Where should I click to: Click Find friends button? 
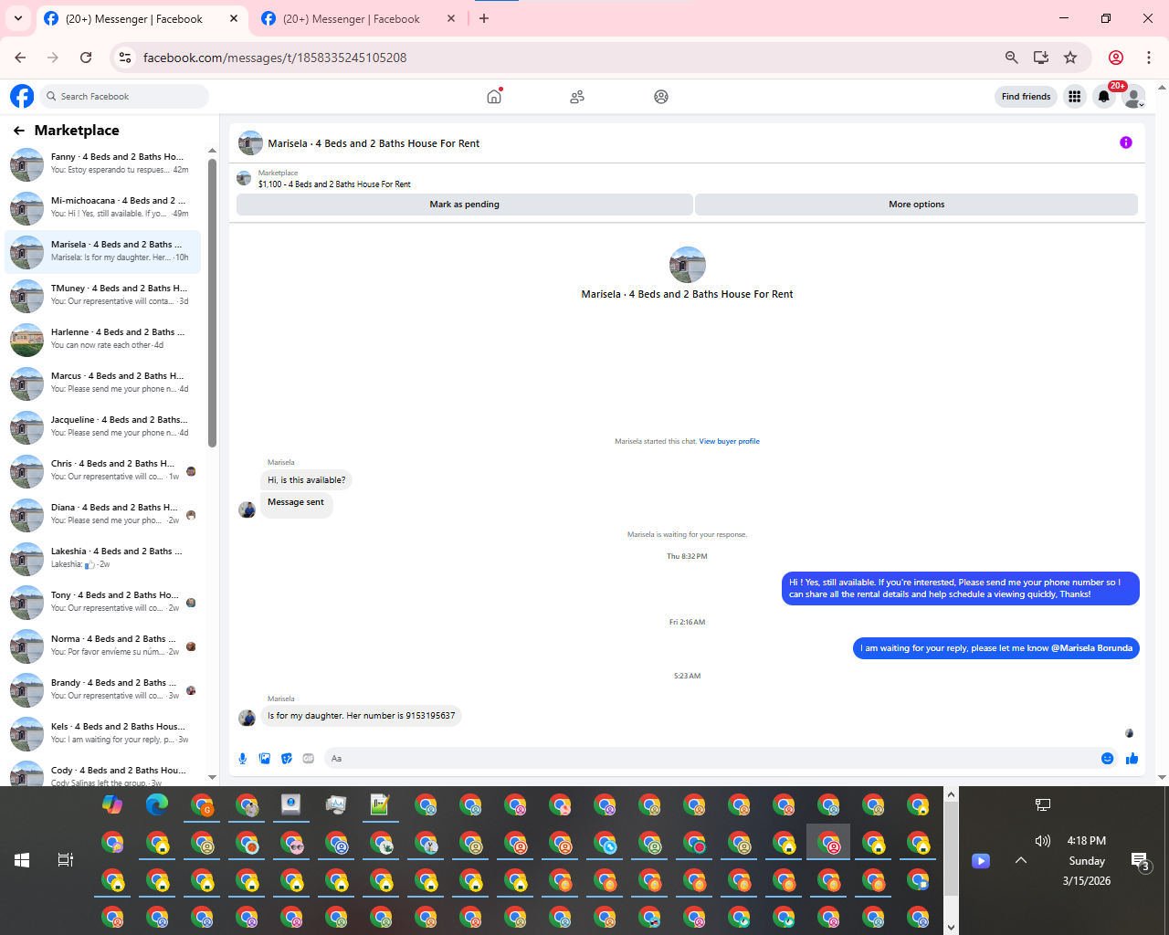(x=1026, y=96)
